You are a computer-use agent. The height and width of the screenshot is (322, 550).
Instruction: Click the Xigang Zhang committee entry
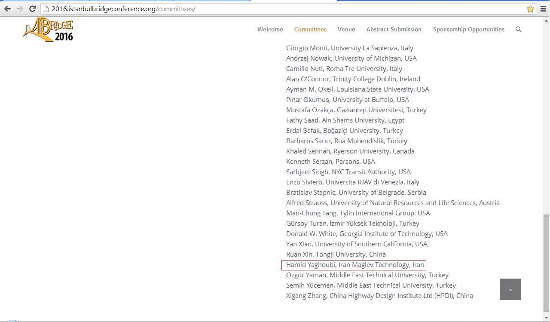pos(379,296)
